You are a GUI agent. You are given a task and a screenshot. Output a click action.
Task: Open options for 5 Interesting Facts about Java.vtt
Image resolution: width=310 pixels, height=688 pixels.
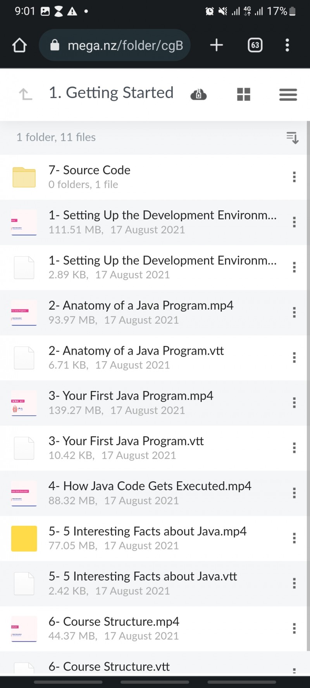click(x=294, y=583)
